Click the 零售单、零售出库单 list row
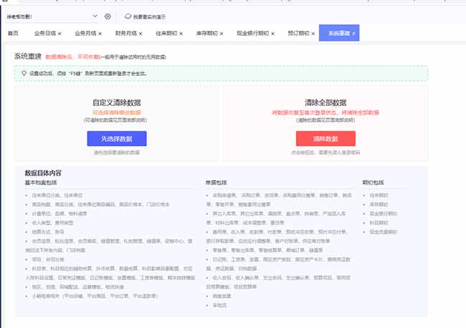The image size is (466, 328). tap(268, 250)
